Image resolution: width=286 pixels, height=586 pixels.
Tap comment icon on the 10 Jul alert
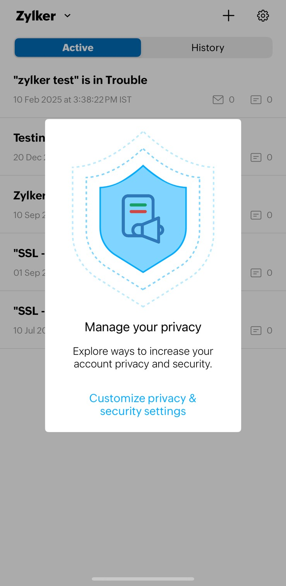[x=256, y=331]
